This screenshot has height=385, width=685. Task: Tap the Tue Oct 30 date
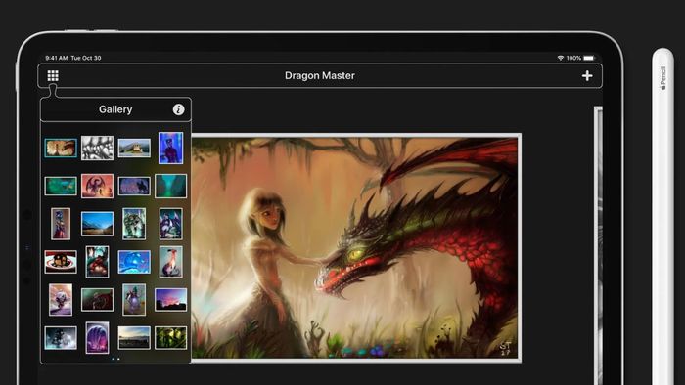(86, 58)
